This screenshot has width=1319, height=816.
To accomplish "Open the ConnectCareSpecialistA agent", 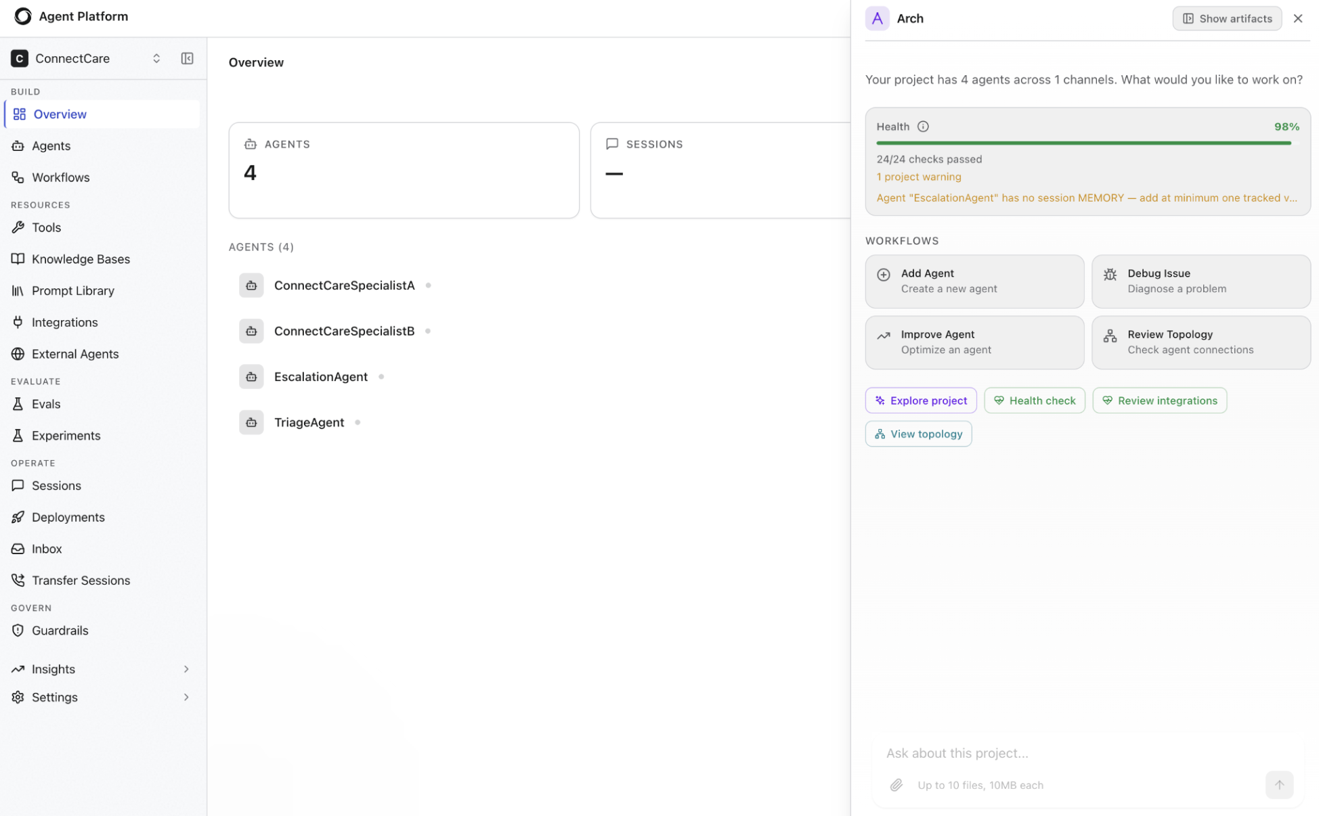I will 344,286.
